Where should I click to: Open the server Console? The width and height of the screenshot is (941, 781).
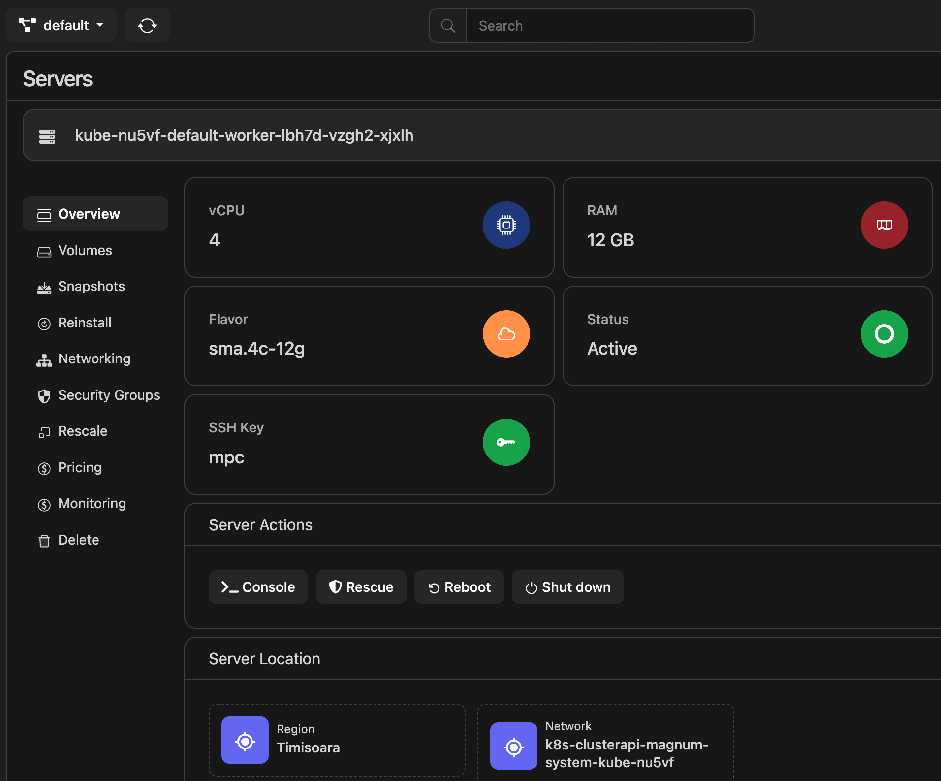[x=258, y=586]
